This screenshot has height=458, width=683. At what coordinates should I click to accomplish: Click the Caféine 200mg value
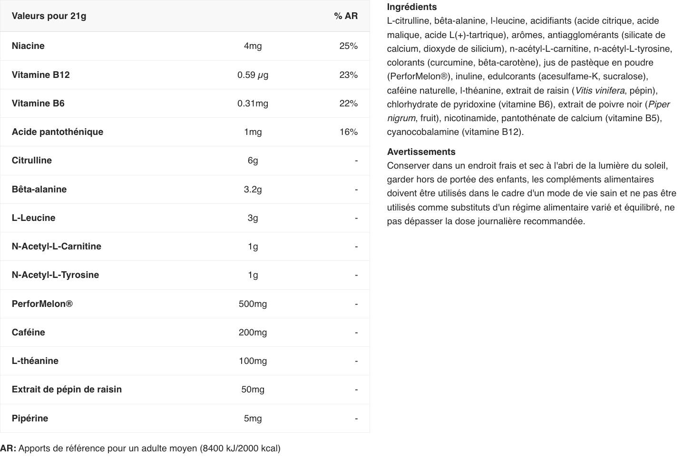coord(253,333)
